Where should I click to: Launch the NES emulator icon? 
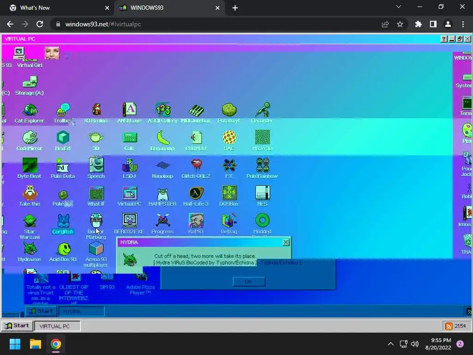coord(262,196)
